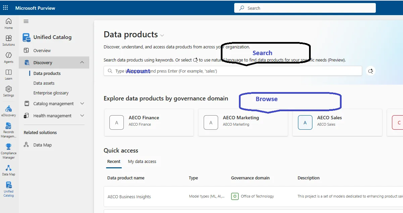Screen dimensions: 403x213
Task: Go to Home in left rail
Action: (x=8, y=24)
